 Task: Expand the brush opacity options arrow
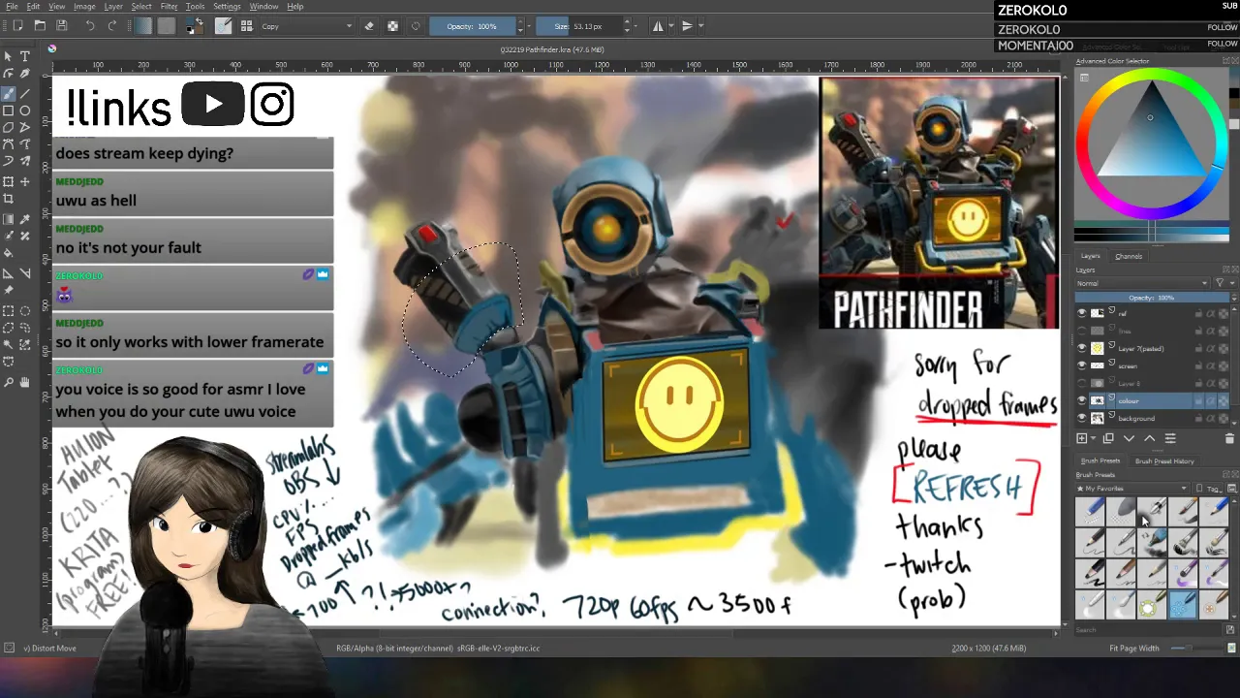coord(529,26)
